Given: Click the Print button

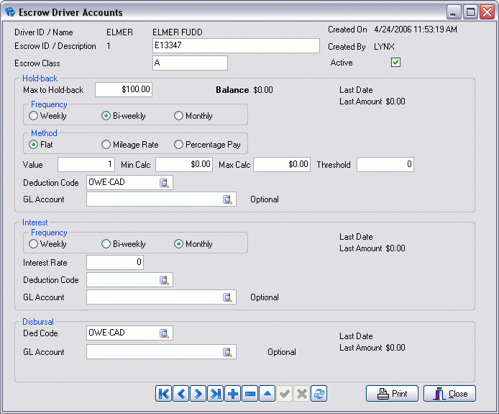Looking at the screenshot, I should click(392, 394).
